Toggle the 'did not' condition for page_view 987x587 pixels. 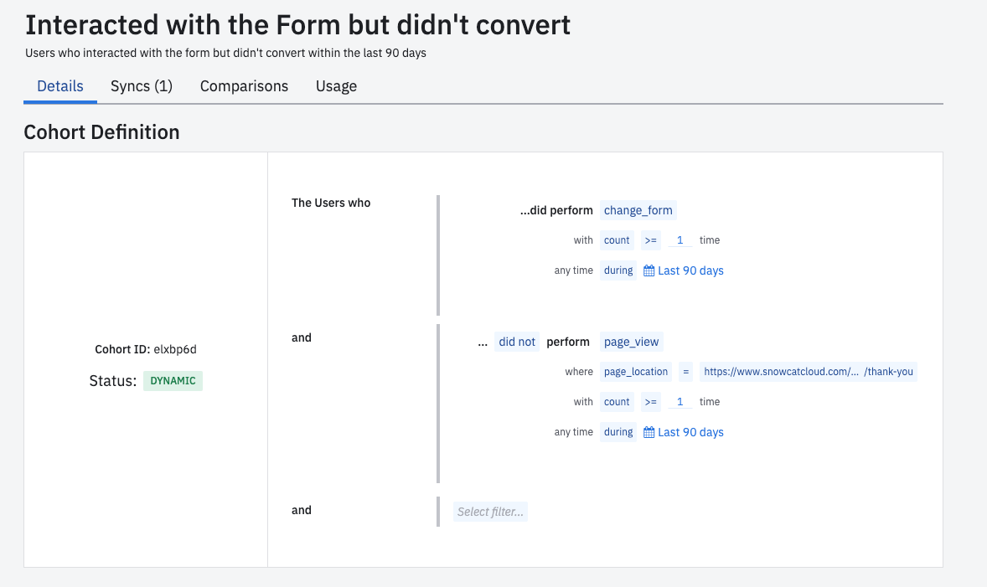click(517, 342)
